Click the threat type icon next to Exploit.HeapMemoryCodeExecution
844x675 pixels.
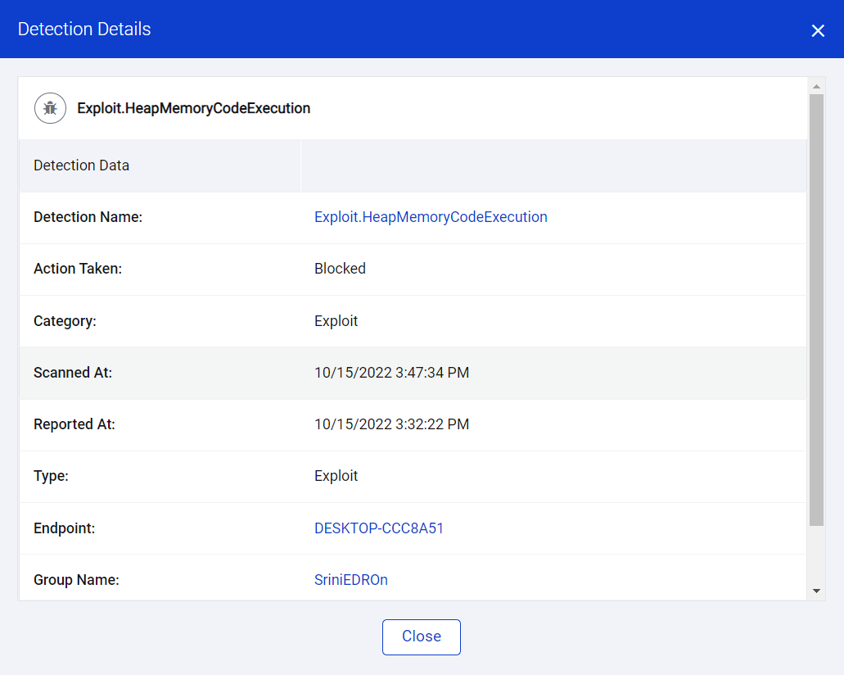pos(50,107)
